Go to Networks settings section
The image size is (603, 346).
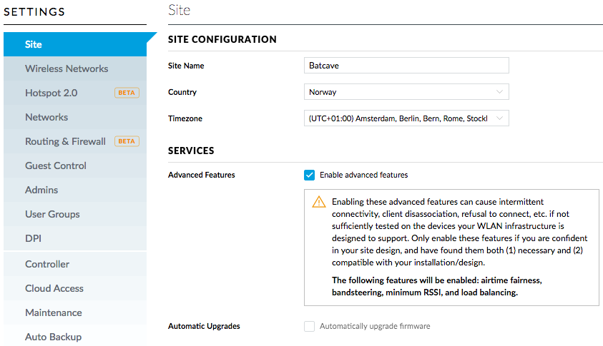[x=75, y=117]
